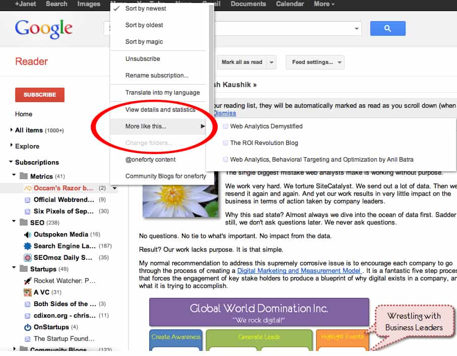The height and width of the screenshot is (356, 457).
Task: Click the Both Sides of the Table feed icon
Action: coord(27,304)
